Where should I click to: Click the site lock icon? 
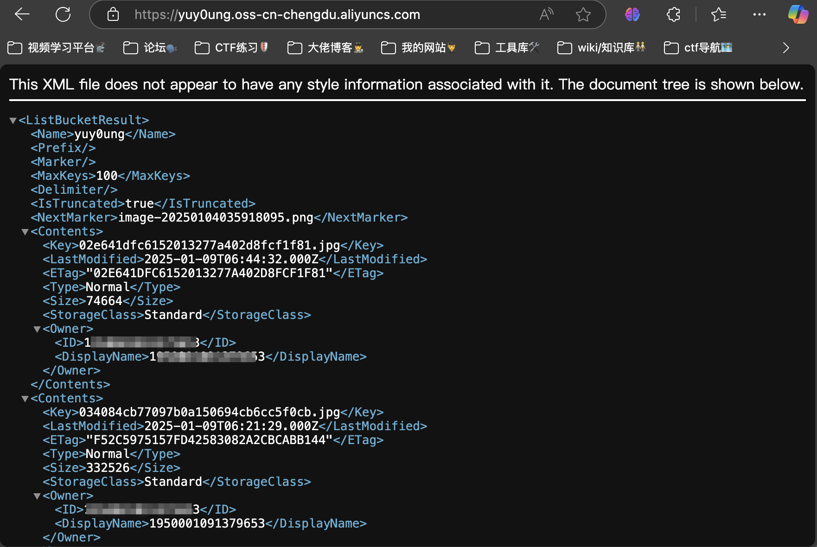coord(113,15)
